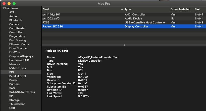Open the Controller section
Image resolution: width=206 pixels, height=111 pixels.
coord(16,32)
